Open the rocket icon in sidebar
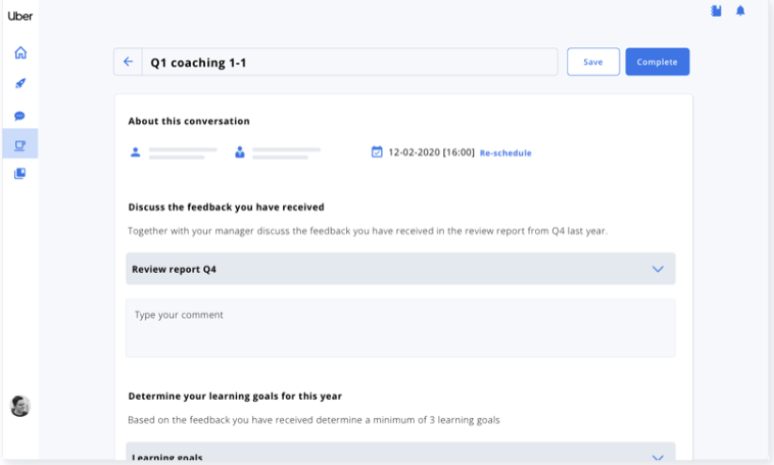 (20, 84)
